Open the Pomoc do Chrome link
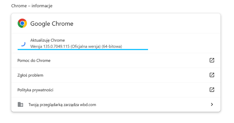The height and width of the screenshot is (123, 234). pyautogui.click(x=34, y=60)
